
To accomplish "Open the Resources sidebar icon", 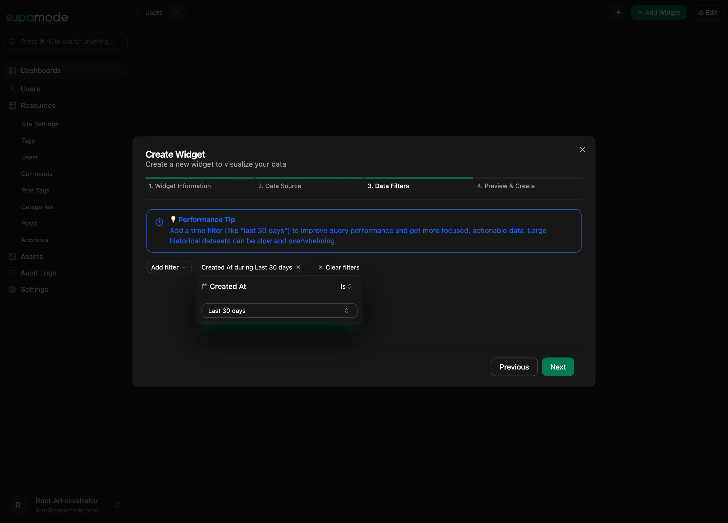I will [x=12, y=105].
